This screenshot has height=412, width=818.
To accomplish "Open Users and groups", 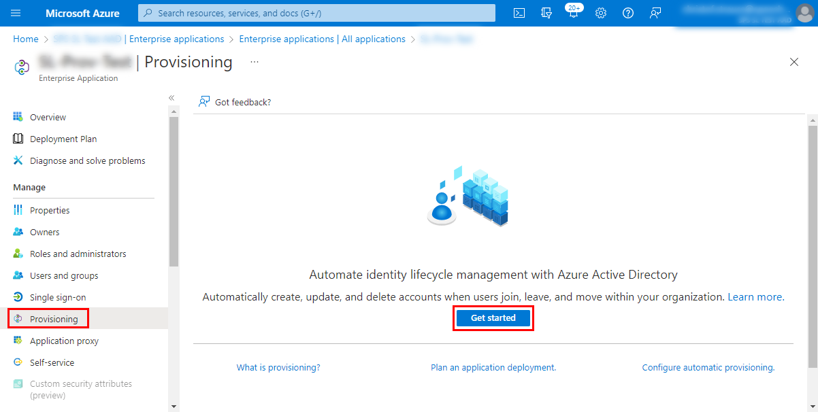I will [x=64, y=275].
